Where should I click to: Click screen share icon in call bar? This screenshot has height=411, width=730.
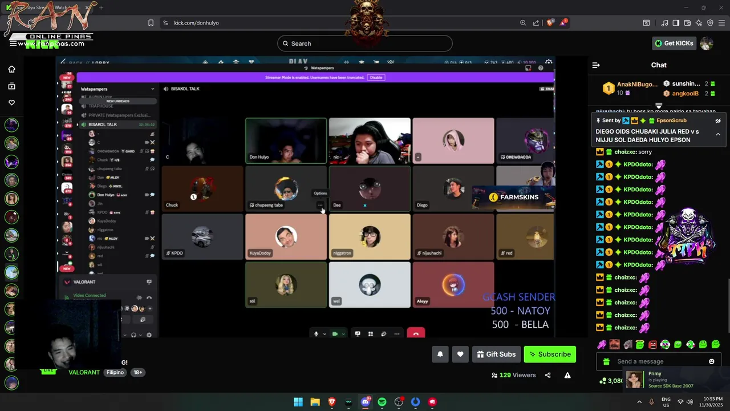coord(358,334)
